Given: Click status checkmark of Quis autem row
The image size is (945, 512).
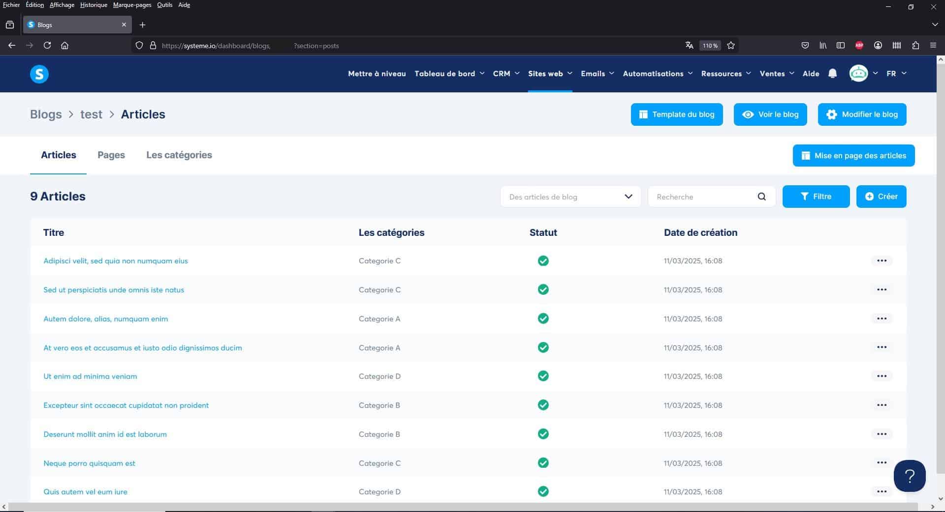Looking at the screenshot, I should pos(543,492).
